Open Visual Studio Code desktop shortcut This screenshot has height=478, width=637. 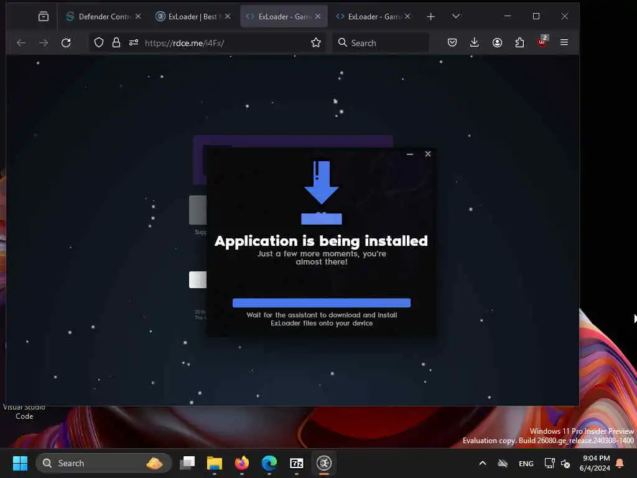click(24, 411)
